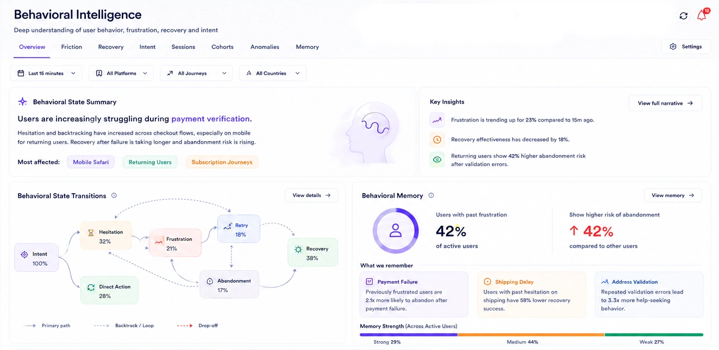Click the eye icon for returning users insight
This screenshot has width=719, height=350.
(x=437, y=160)
